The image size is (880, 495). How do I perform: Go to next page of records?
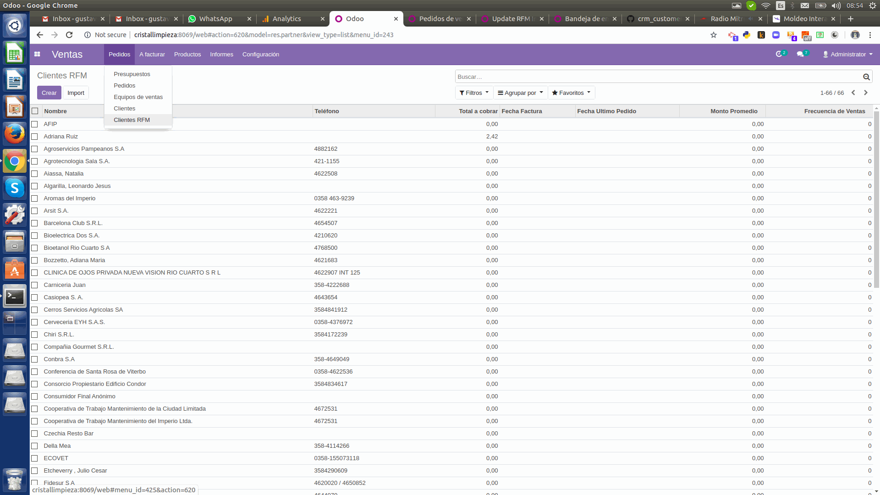coord(866,93)
